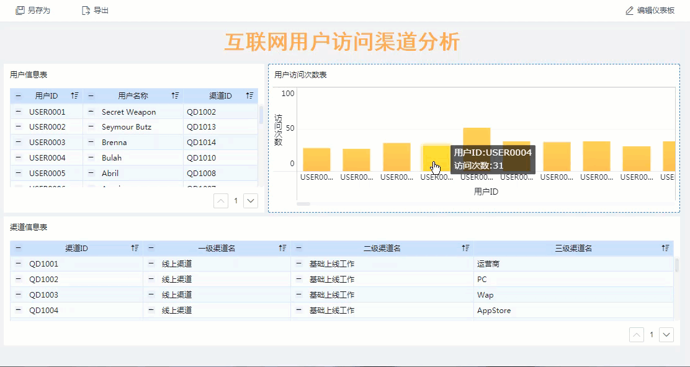This screenshot has width=690, height=367.
Task: Sort the 三级渠道名 column
Action: point(665,249)
